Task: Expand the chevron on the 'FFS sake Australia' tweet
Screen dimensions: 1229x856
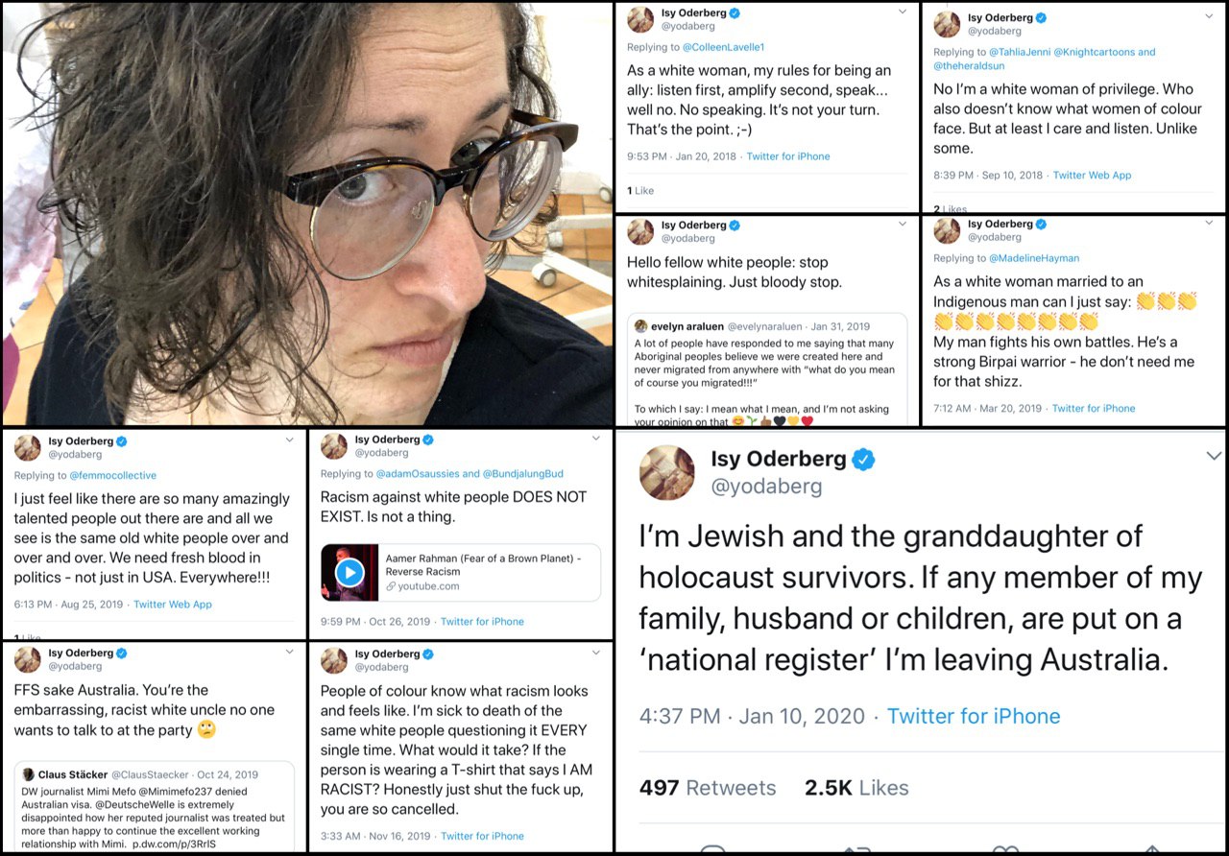Action: 289,653
